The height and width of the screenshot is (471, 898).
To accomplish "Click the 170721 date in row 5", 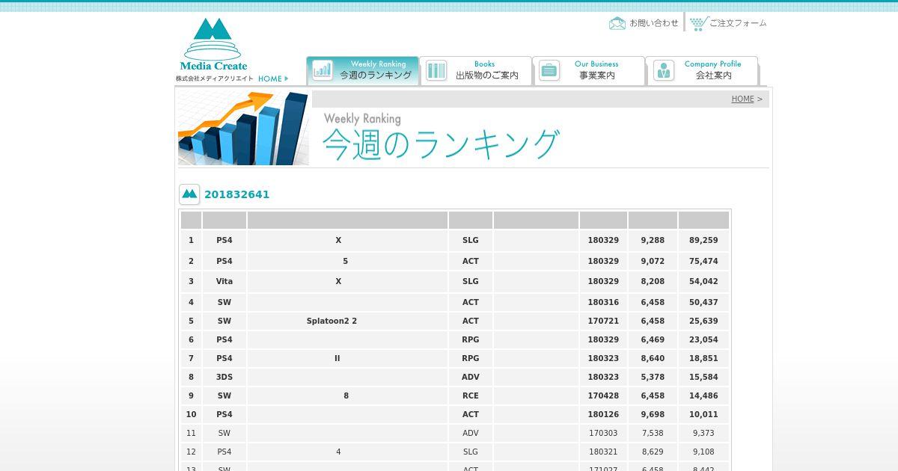I will pyautogui.click(x=603, y=321).
